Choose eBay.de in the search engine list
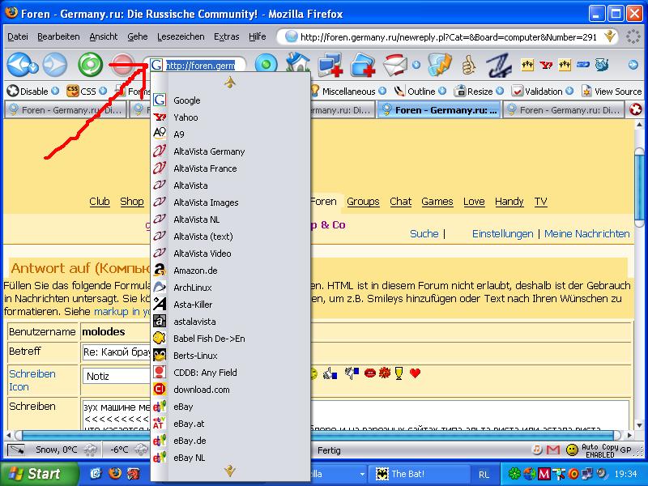 [231, 440]
